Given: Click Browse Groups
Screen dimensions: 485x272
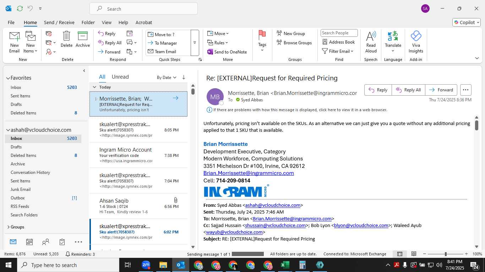Looking at the screenshot, I should 294,42.
